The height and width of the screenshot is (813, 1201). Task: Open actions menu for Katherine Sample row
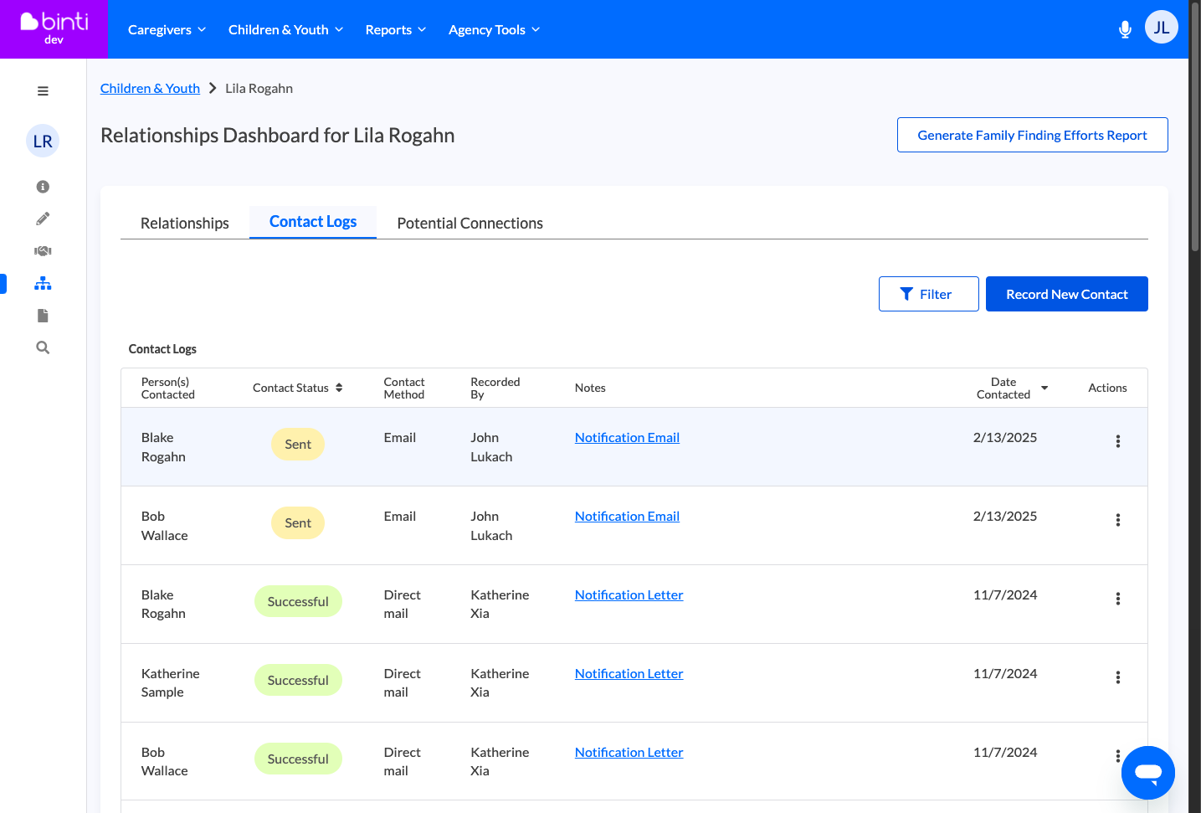[x=1118, y=677]
